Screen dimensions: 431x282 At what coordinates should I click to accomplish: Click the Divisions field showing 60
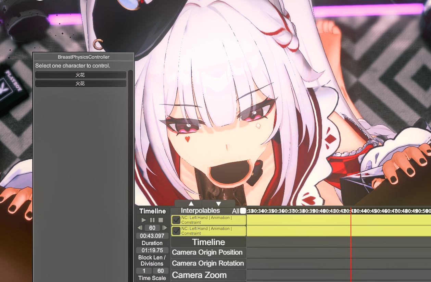[x=161, y=271]
